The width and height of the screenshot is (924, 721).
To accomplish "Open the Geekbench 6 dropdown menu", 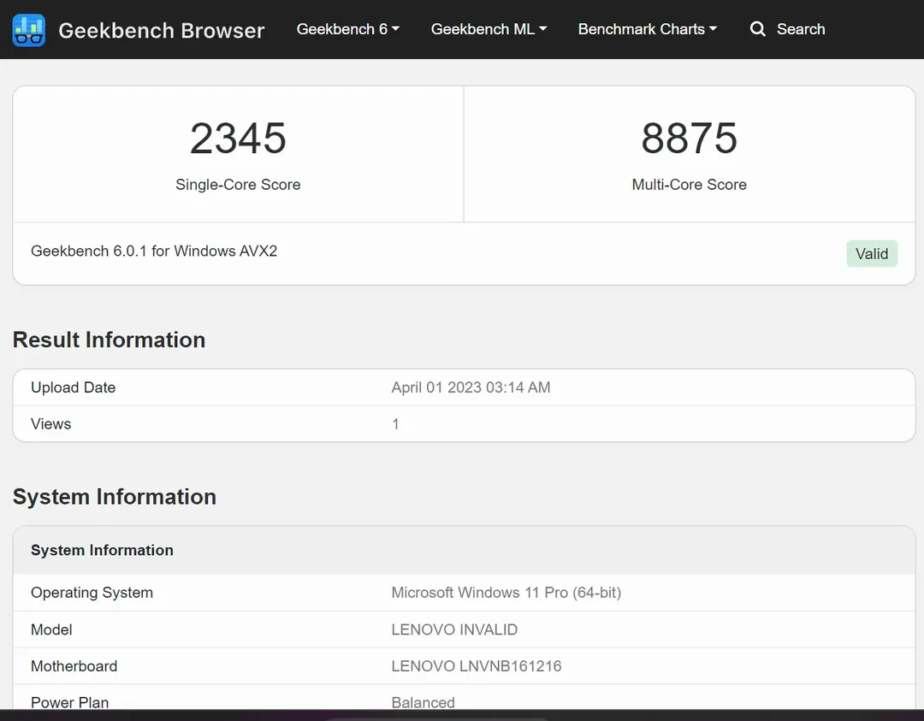I will click(x=347, y=29).
